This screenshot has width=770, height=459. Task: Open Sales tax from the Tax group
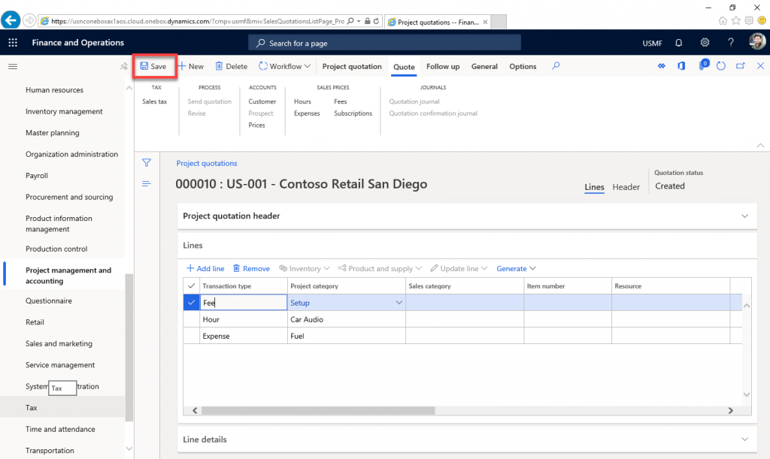coord(154,101)
